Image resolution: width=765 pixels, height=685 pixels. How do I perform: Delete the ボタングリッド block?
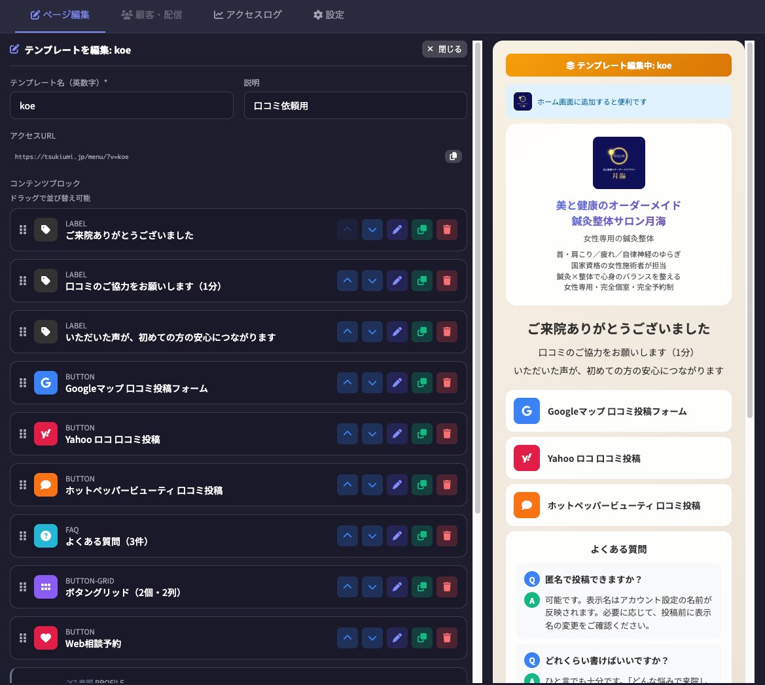click(447, 586)
